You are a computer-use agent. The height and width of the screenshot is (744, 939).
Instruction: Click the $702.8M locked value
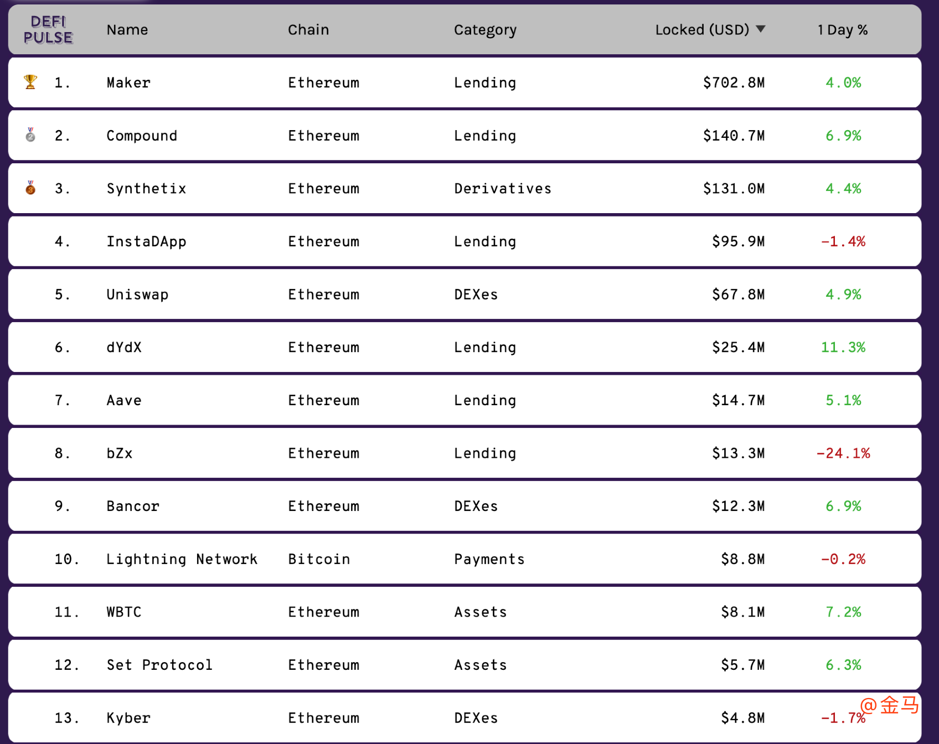[x=734, y=82]
